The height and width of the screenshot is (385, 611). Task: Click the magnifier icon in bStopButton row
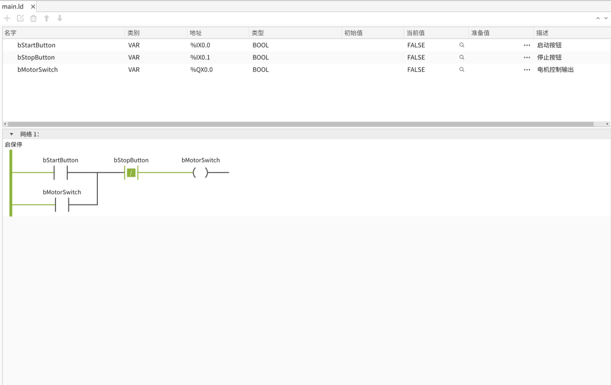click(462, 57)
